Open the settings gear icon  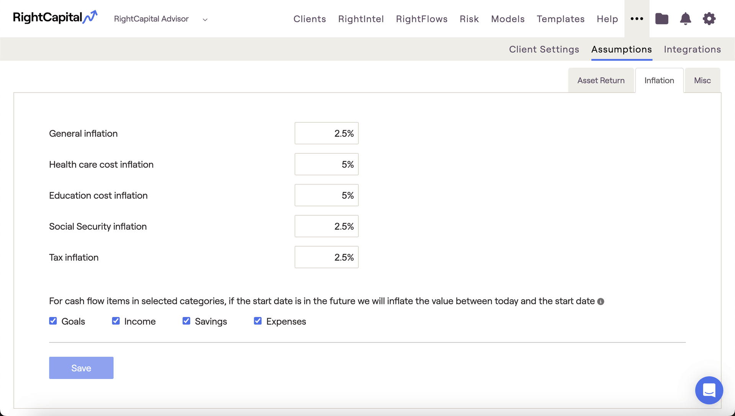(x=709, y=19)
